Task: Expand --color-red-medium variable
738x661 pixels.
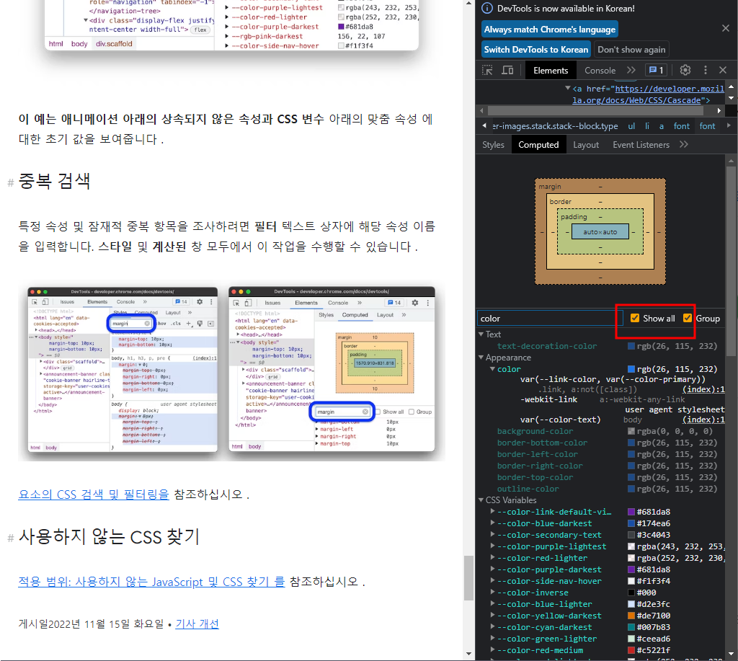Action: point(492,649)
